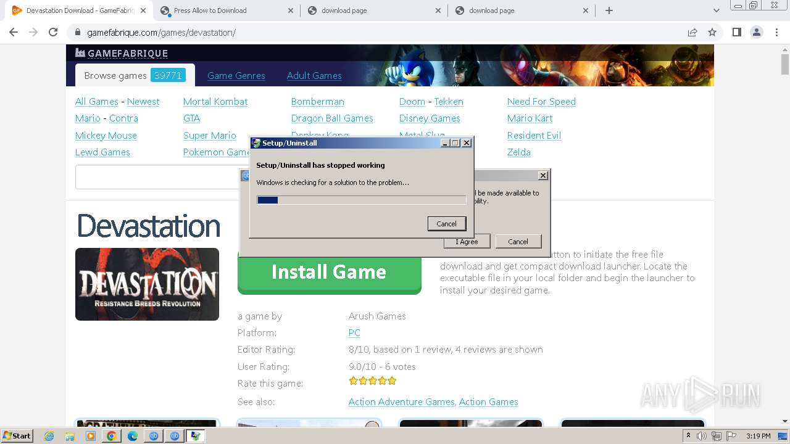Image resolution: width=790 pixels, height=444 pixels.
Task: Expand the tab search chevron
Action: [716, 10]
